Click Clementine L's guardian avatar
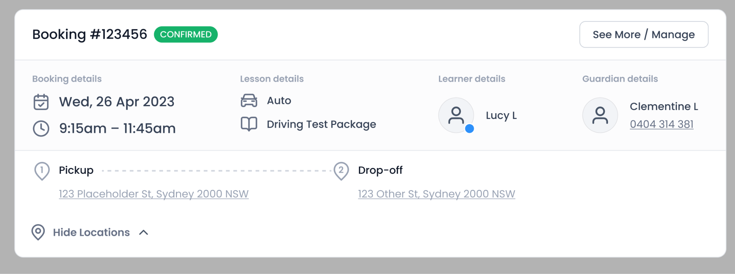Viewport: 735px width, 274px height. pos(600,115)
